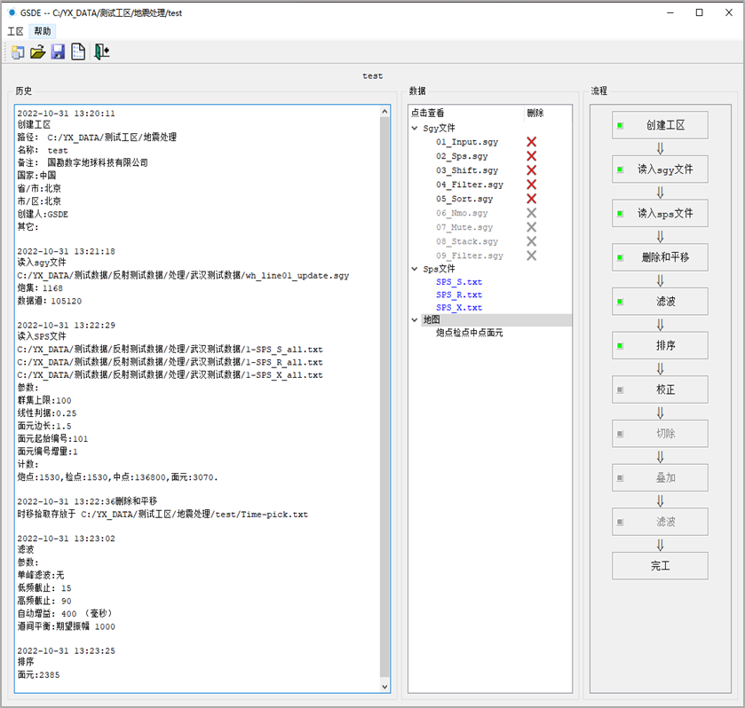Collapse the Sgy文件 tree node

tap(415, 128)
